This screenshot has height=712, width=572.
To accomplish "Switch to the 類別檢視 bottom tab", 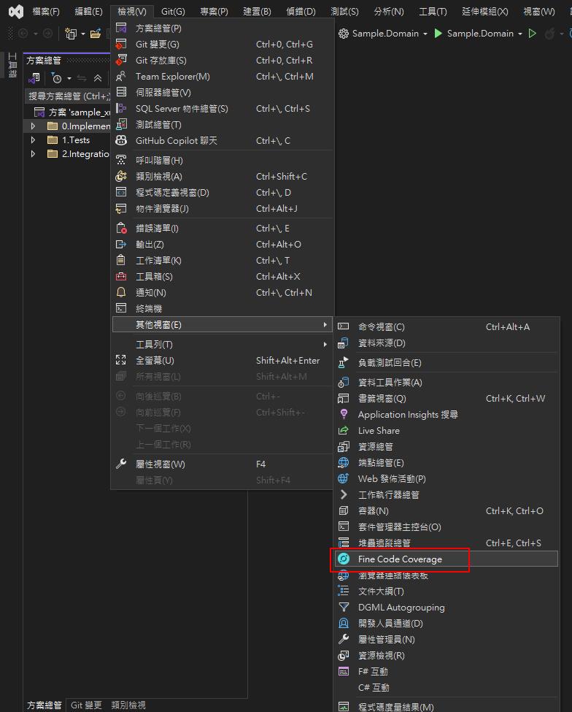I will (x=128, y=705).
